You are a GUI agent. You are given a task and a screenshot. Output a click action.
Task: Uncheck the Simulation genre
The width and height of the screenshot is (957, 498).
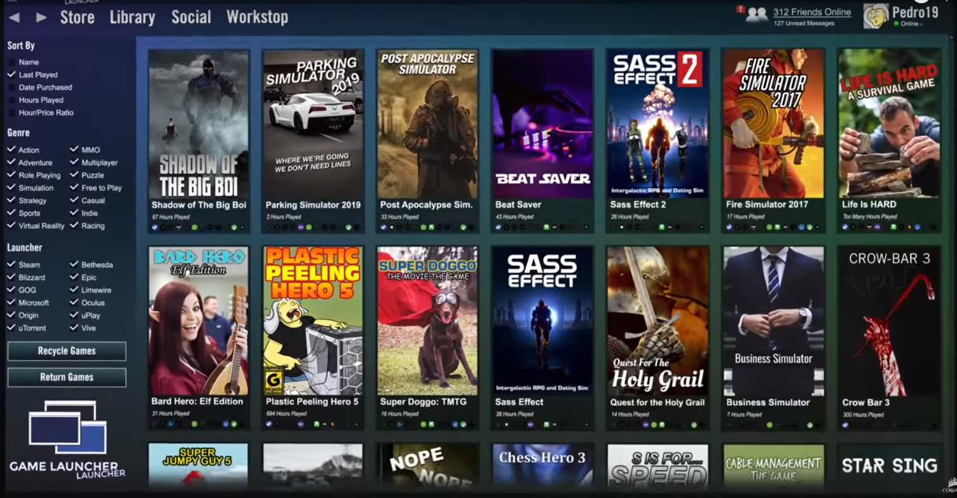[x=11, y=188]
